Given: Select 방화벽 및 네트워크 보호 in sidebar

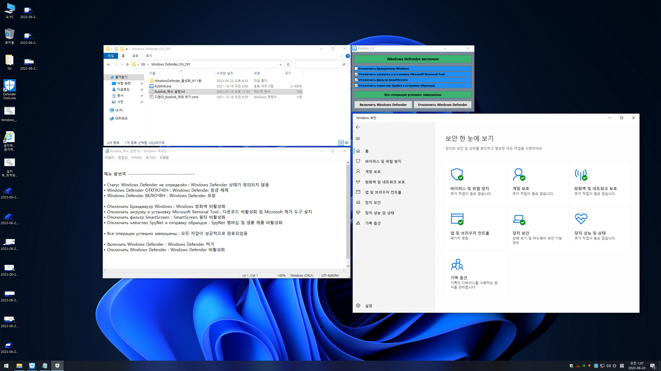Looking at the screenshot, I should click(385, 182).
